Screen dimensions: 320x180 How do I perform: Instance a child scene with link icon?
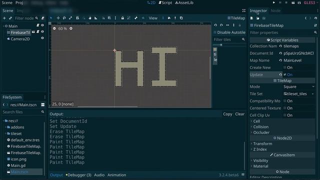[10, 18]
